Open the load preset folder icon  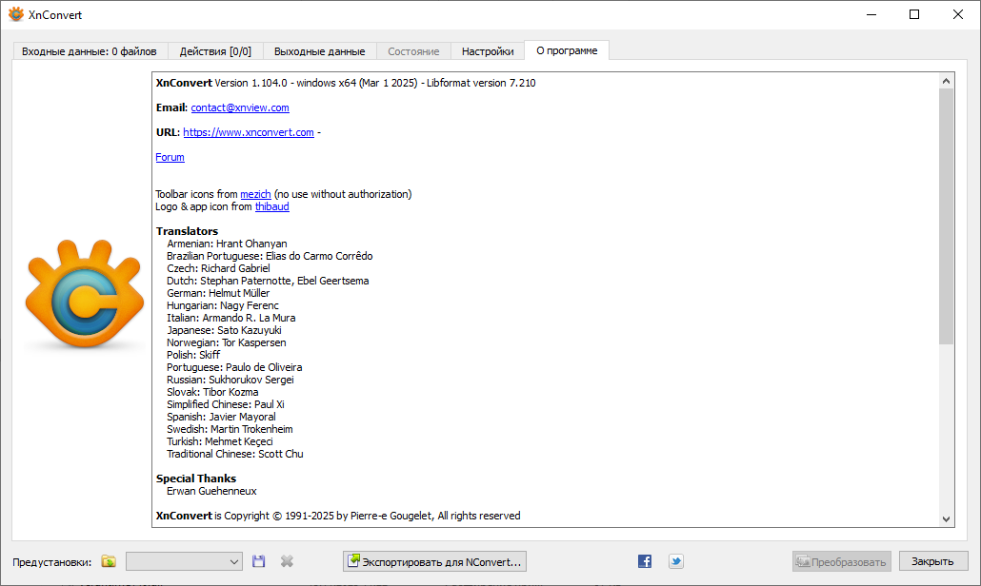pyautogui.click(x=109, y=561)
